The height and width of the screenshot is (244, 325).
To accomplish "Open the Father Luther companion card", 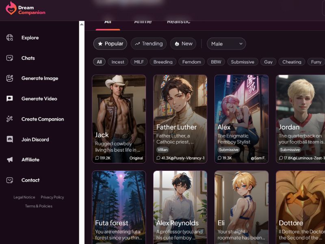I will (180, 119).
